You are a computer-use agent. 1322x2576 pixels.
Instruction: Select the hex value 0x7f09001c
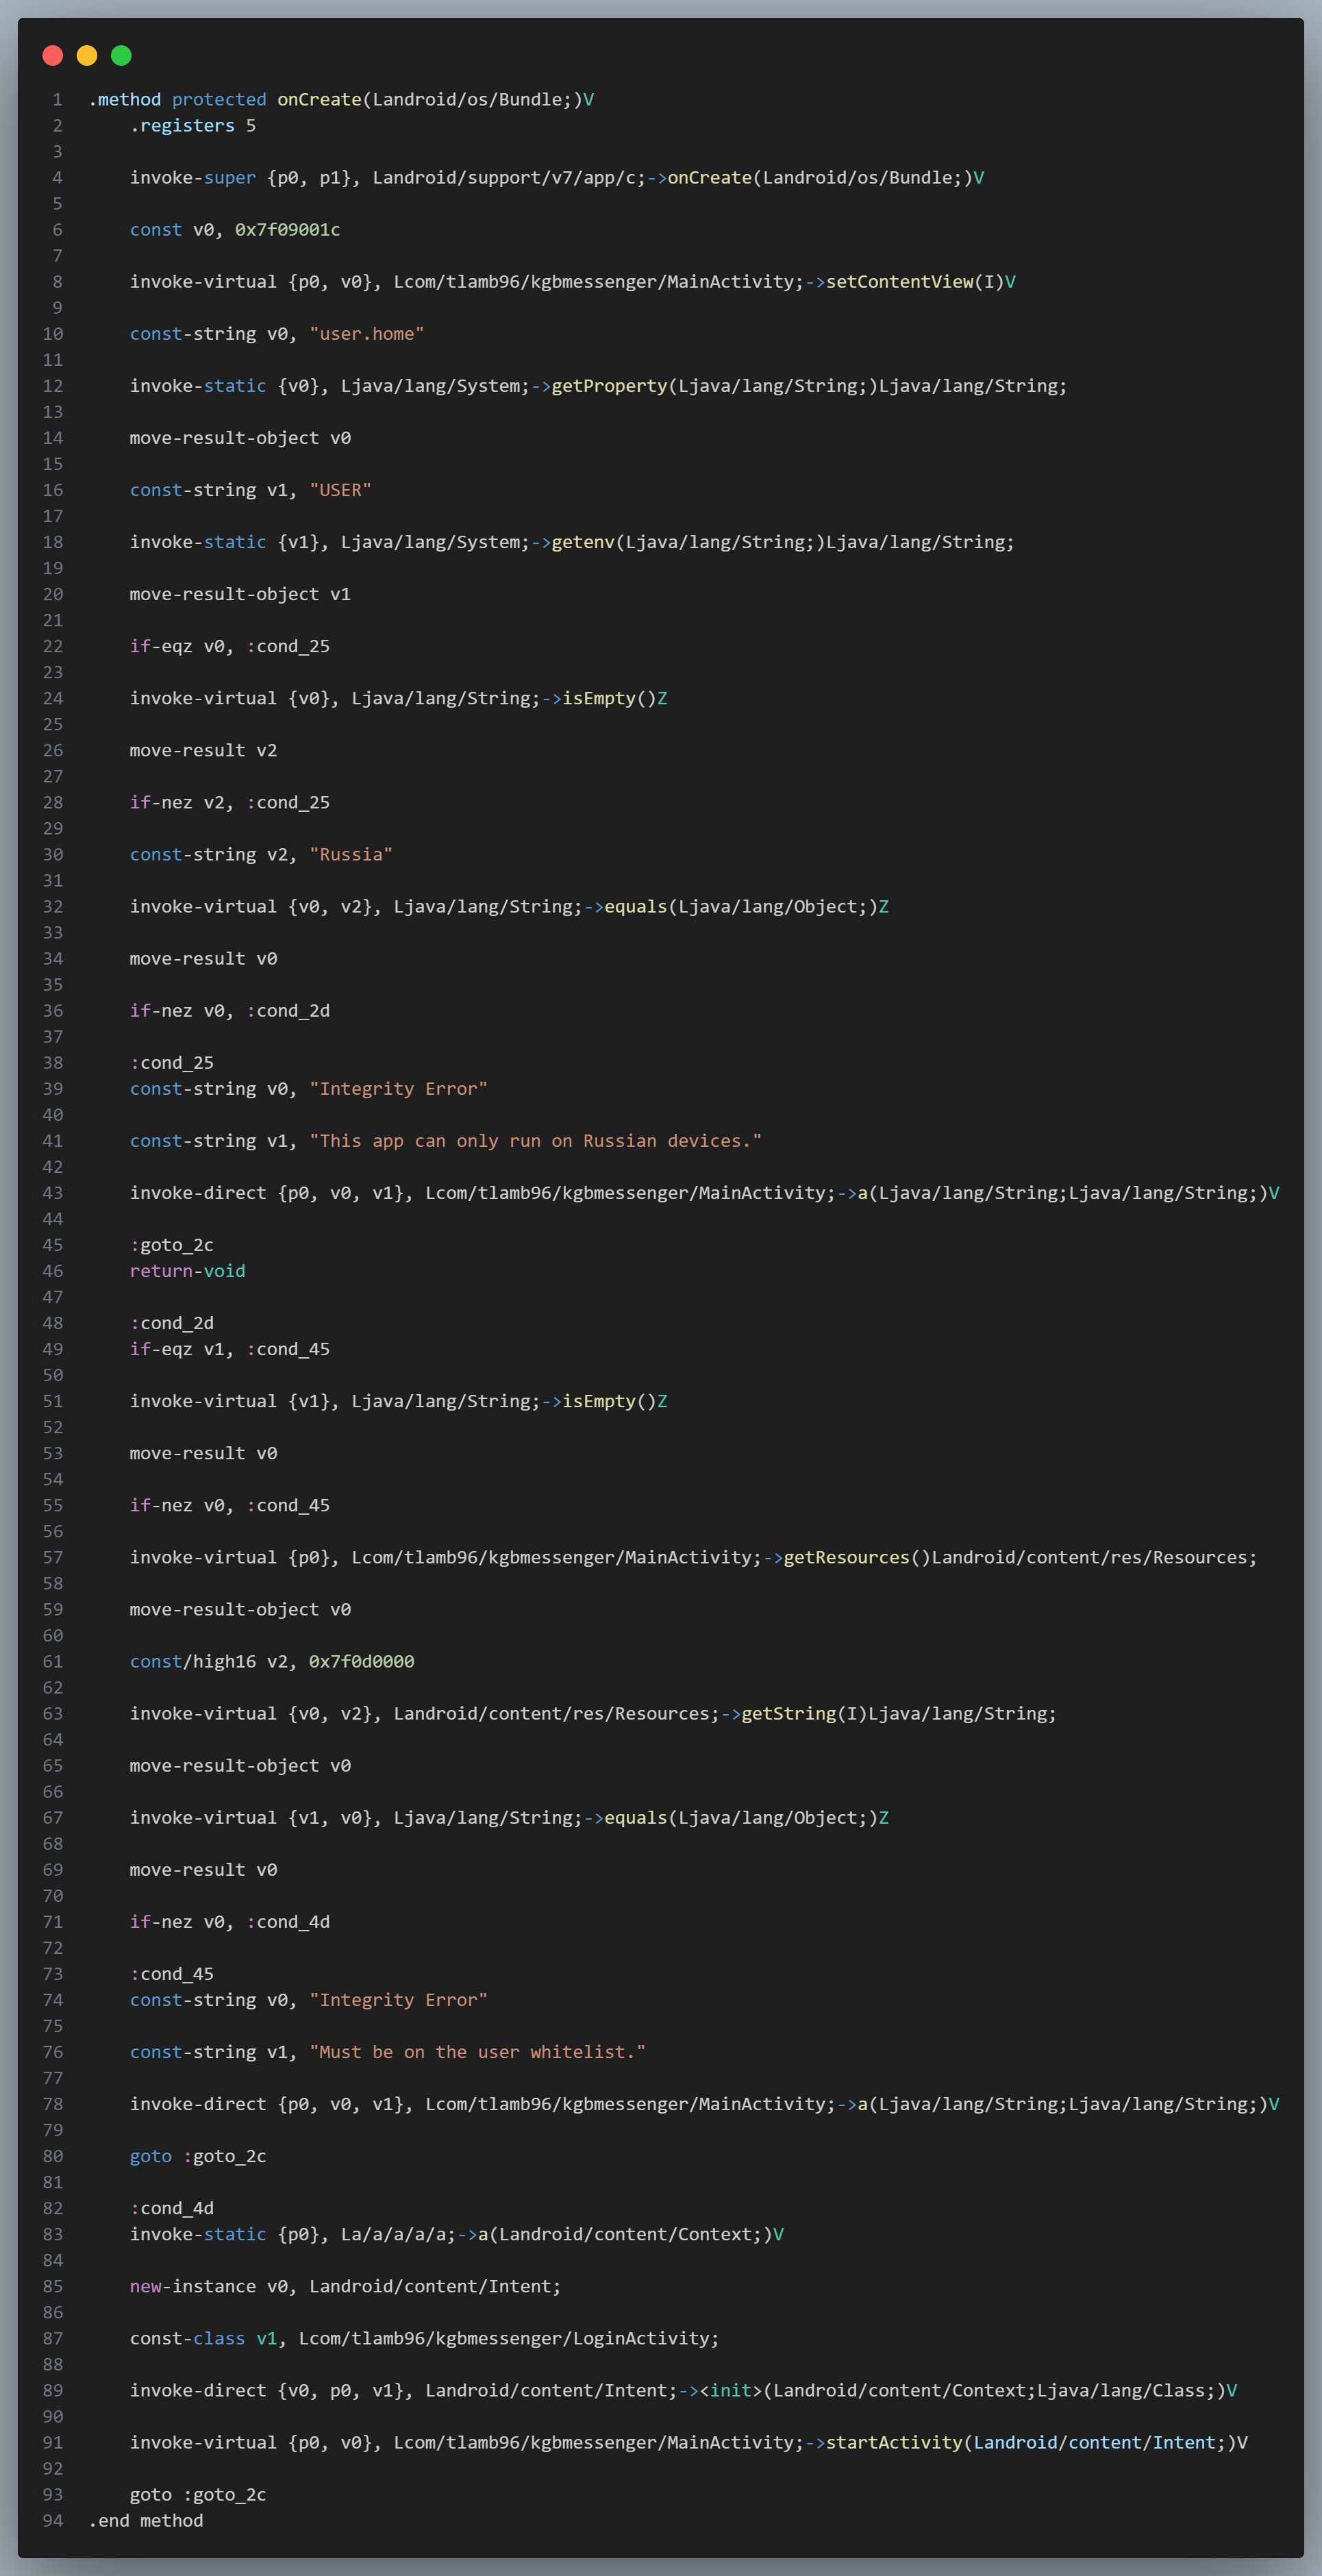[288, 230]
